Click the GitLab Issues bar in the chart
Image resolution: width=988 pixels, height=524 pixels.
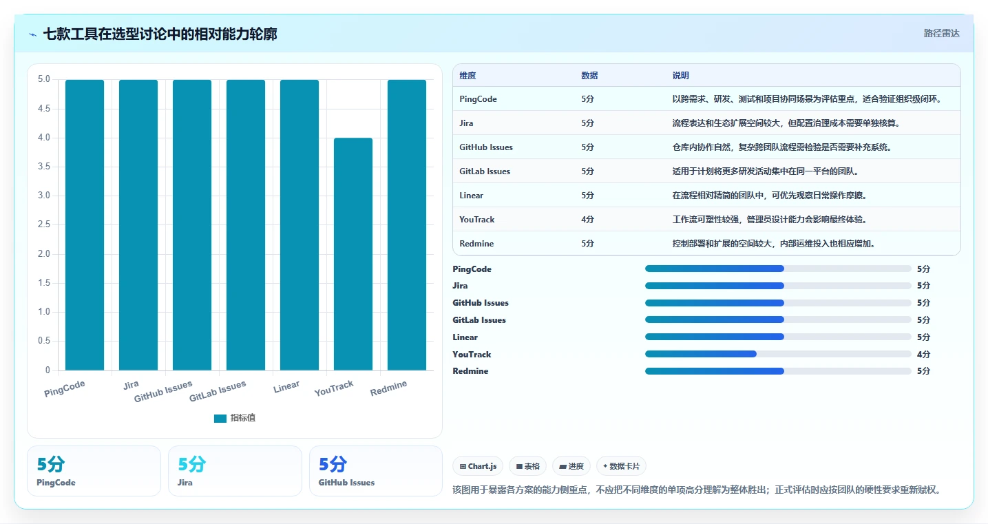(246, 225)
